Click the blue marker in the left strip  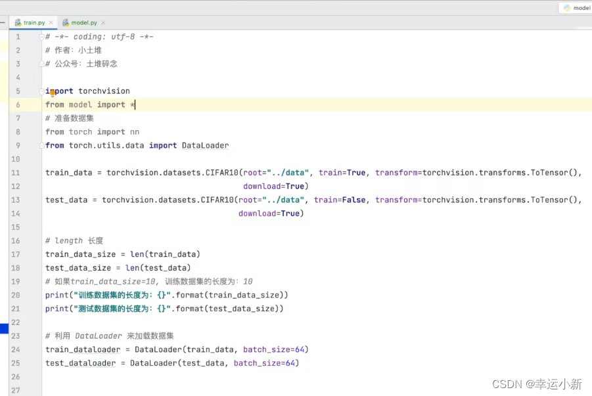pyautogui.click(x=4, y=328)
